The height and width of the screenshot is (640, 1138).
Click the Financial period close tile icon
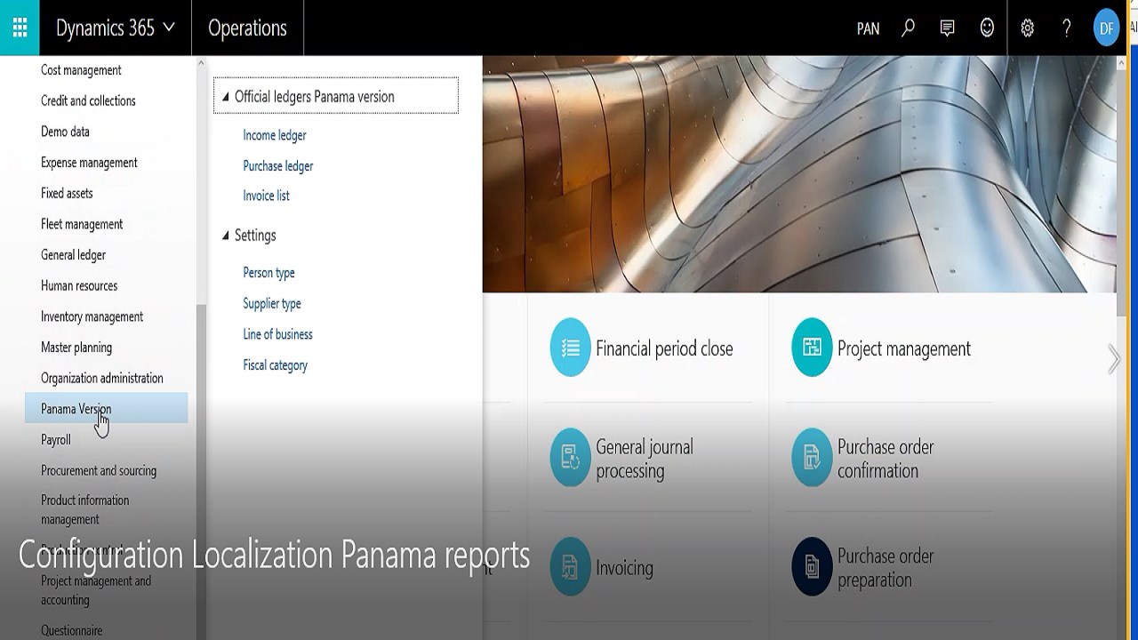[570, 348]
